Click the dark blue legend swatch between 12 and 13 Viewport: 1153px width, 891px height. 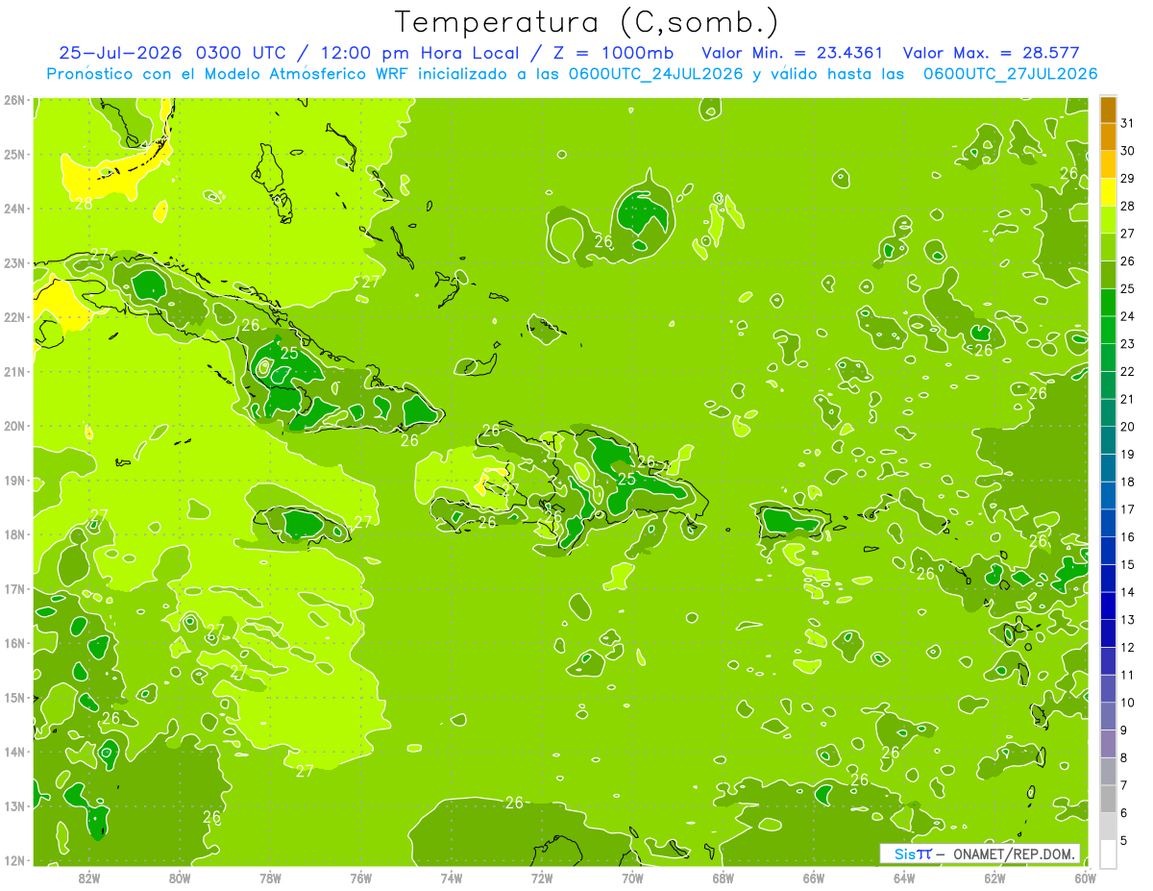point(1108,633)
